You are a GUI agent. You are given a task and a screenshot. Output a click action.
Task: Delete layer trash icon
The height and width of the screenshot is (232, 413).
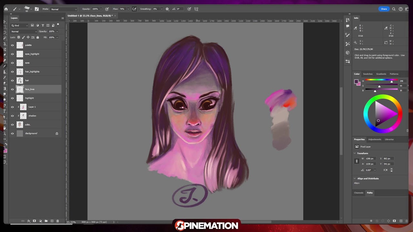click(x=58, y=221)
